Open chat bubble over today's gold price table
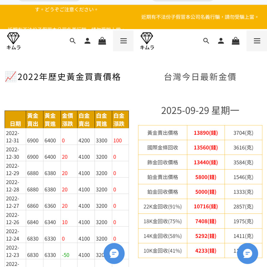 247,253
